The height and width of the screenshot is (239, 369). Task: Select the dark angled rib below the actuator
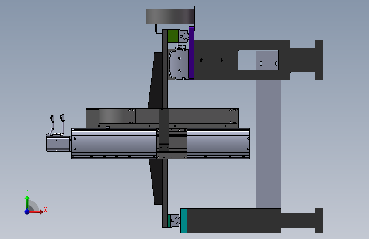point(156,181)
